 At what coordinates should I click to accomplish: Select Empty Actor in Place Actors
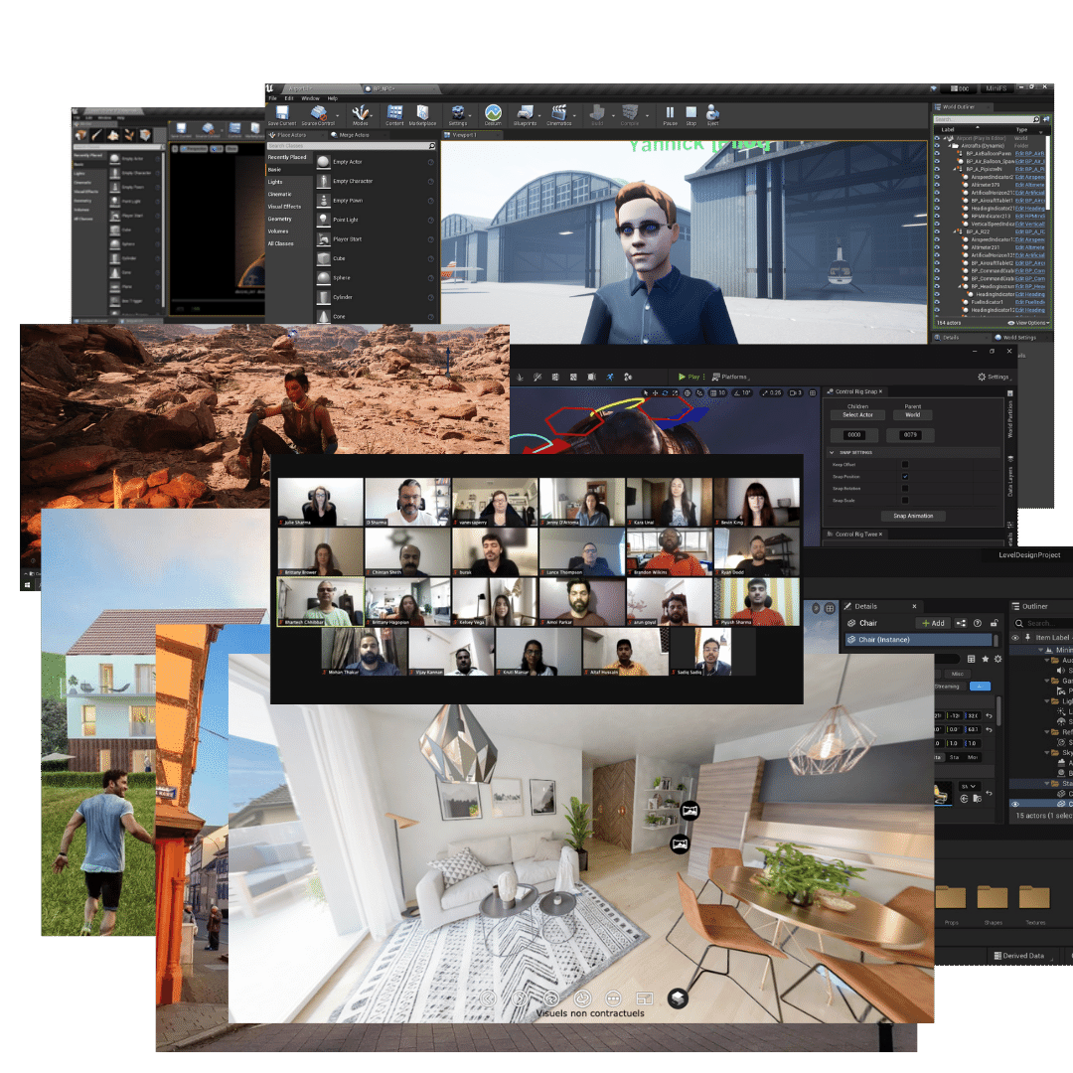click(376, 162)
